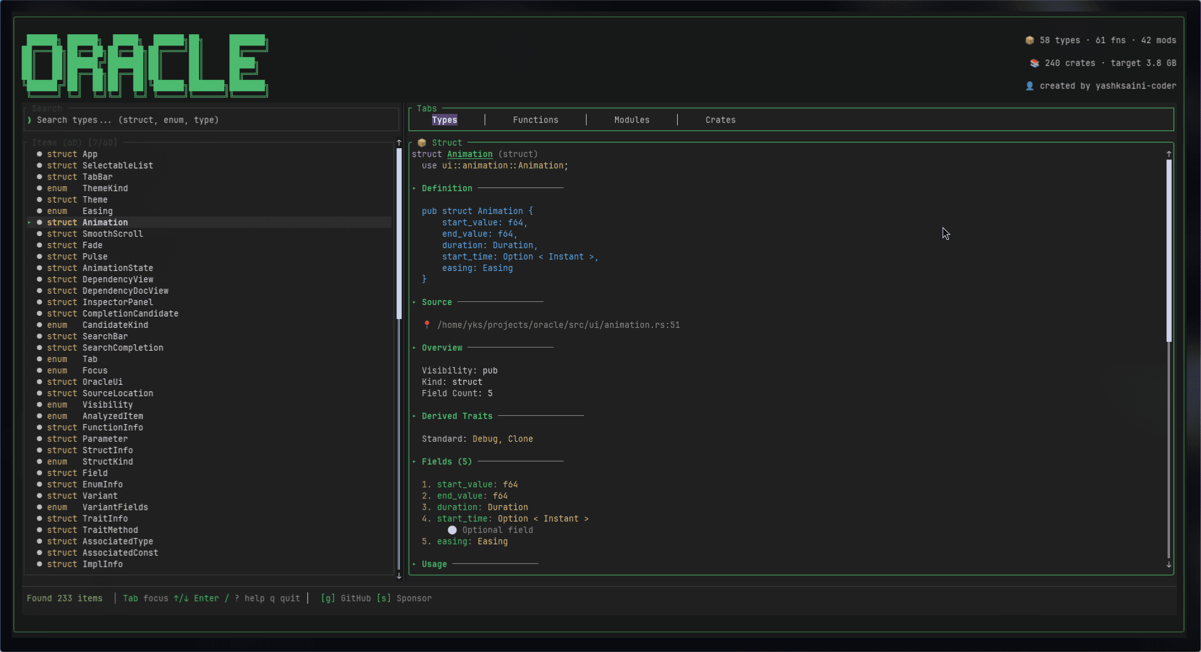
Task: Switch to the Functions tab
Action: (535, 120)
